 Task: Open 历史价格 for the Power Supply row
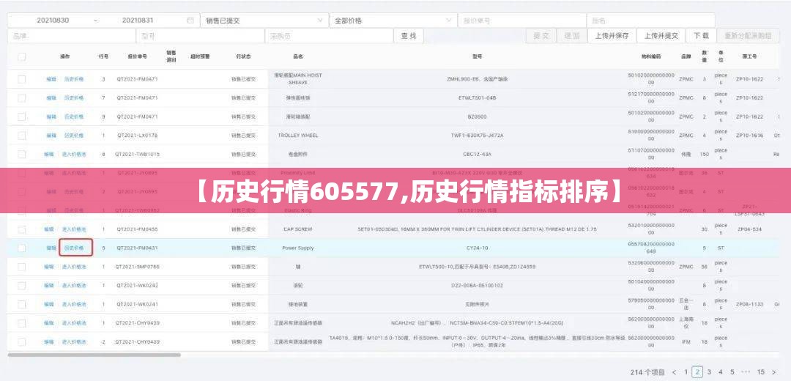75,248
